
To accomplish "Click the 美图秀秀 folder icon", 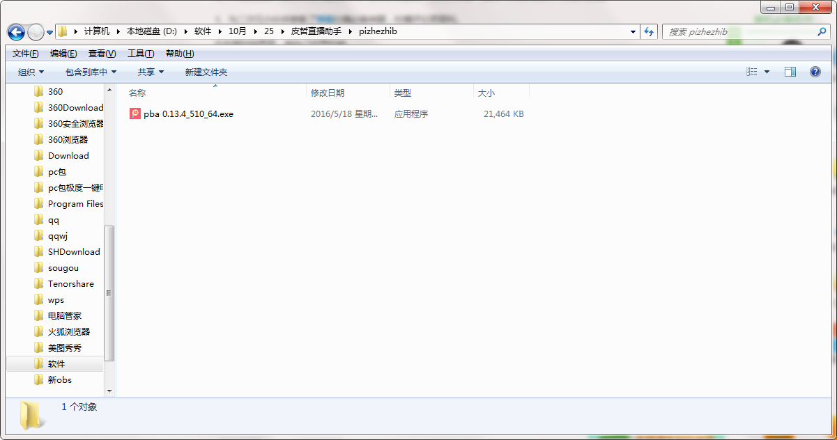I will [x=38, y=347].
